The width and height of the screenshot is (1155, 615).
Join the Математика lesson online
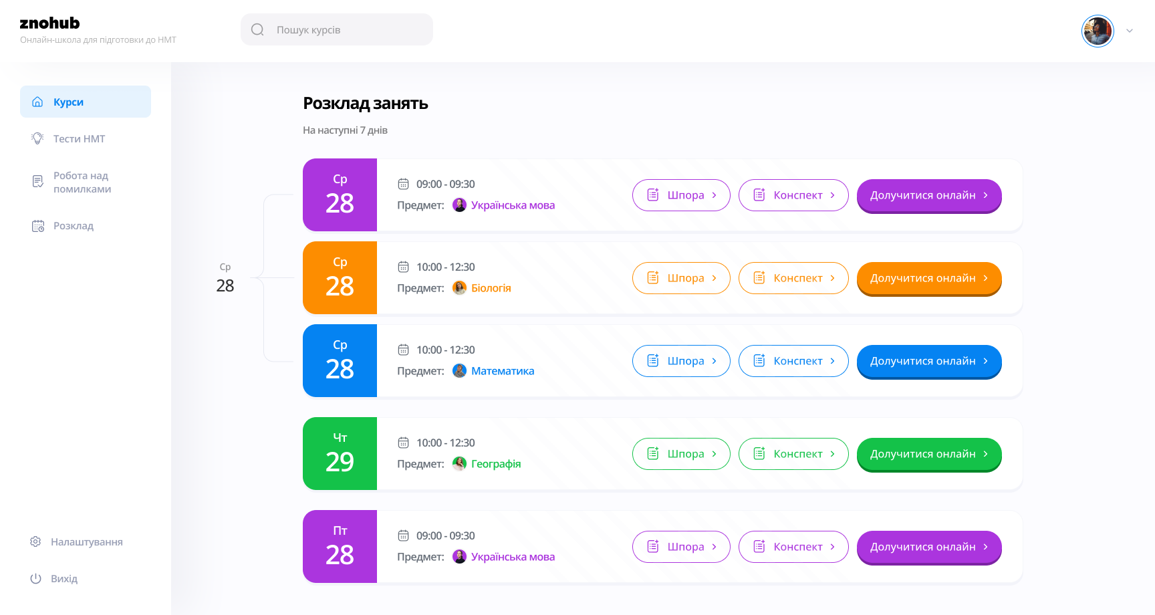click(929, 361)
